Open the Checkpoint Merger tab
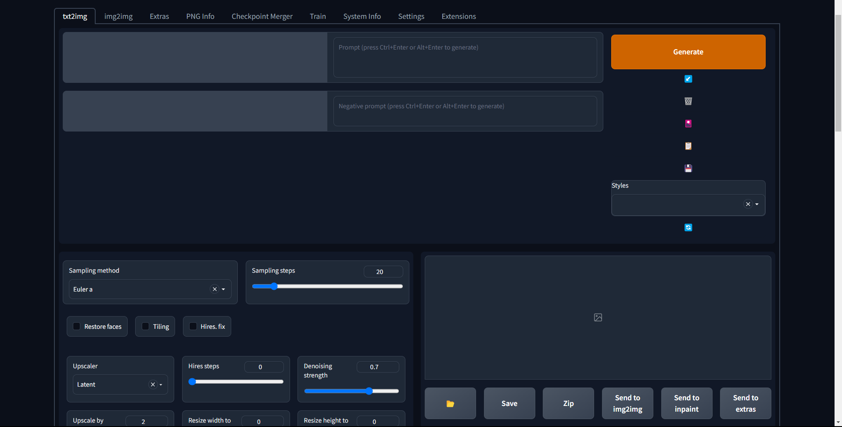Screen dimensions: 842x427 click(262, 16)
